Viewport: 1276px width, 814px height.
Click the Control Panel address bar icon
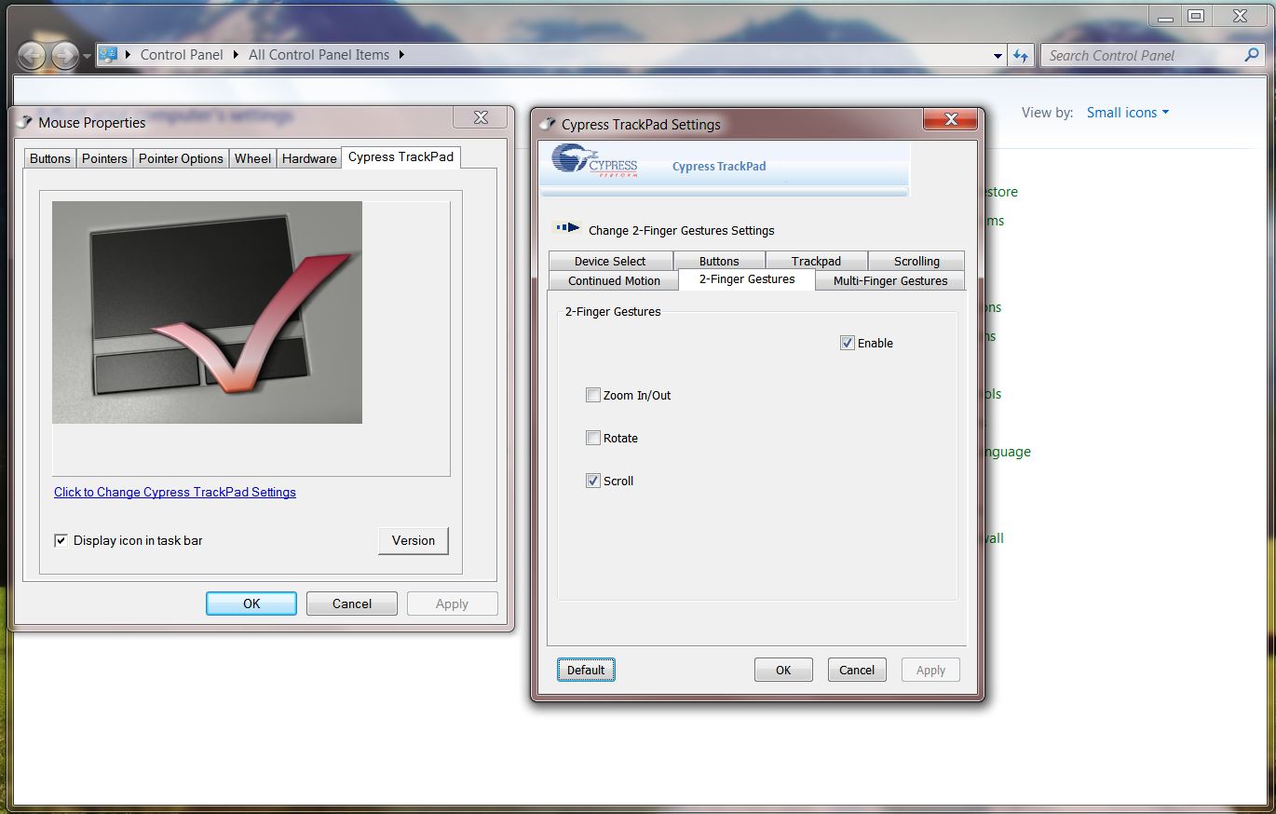coord(108,54)
